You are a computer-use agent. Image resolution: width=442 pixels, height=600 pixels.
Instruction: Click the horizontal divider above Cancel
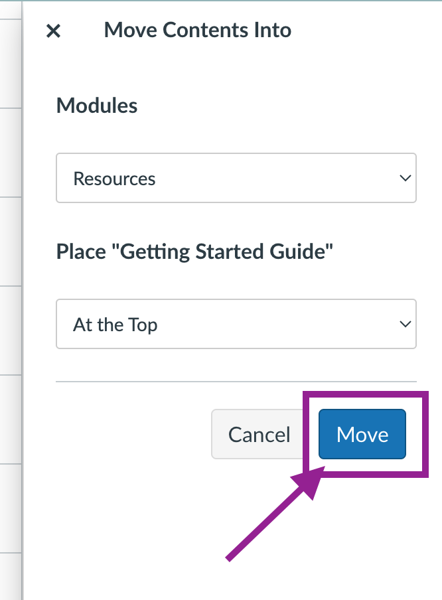pyautogui.click(x=236, y=382)
